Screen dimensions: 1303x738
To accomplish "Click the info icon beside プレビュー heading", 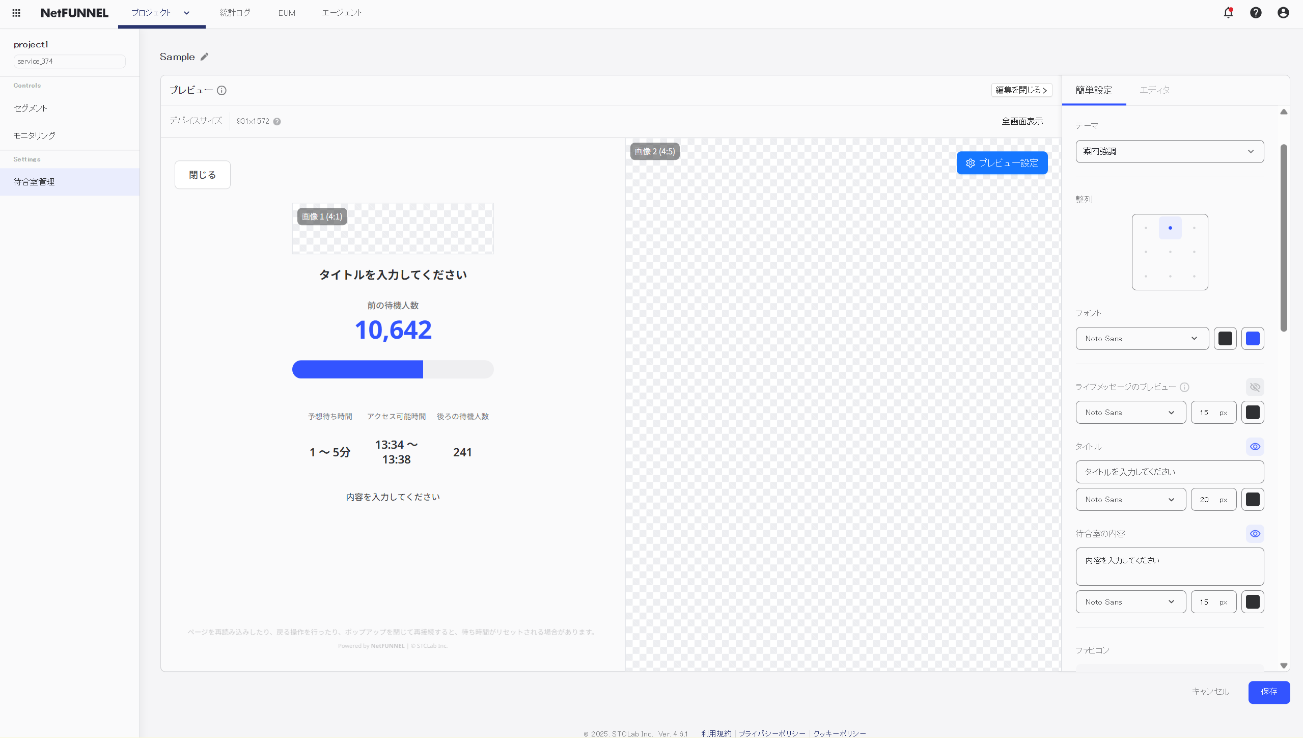I will tap(221, 90).
